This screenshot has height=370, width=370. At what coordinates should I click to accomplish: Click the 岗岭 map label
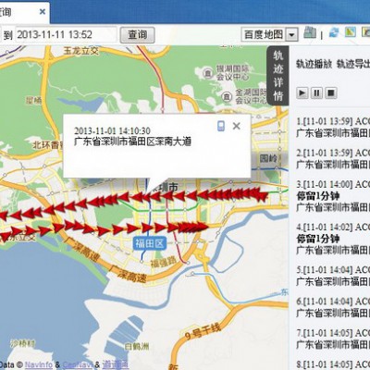click(268, 158)
